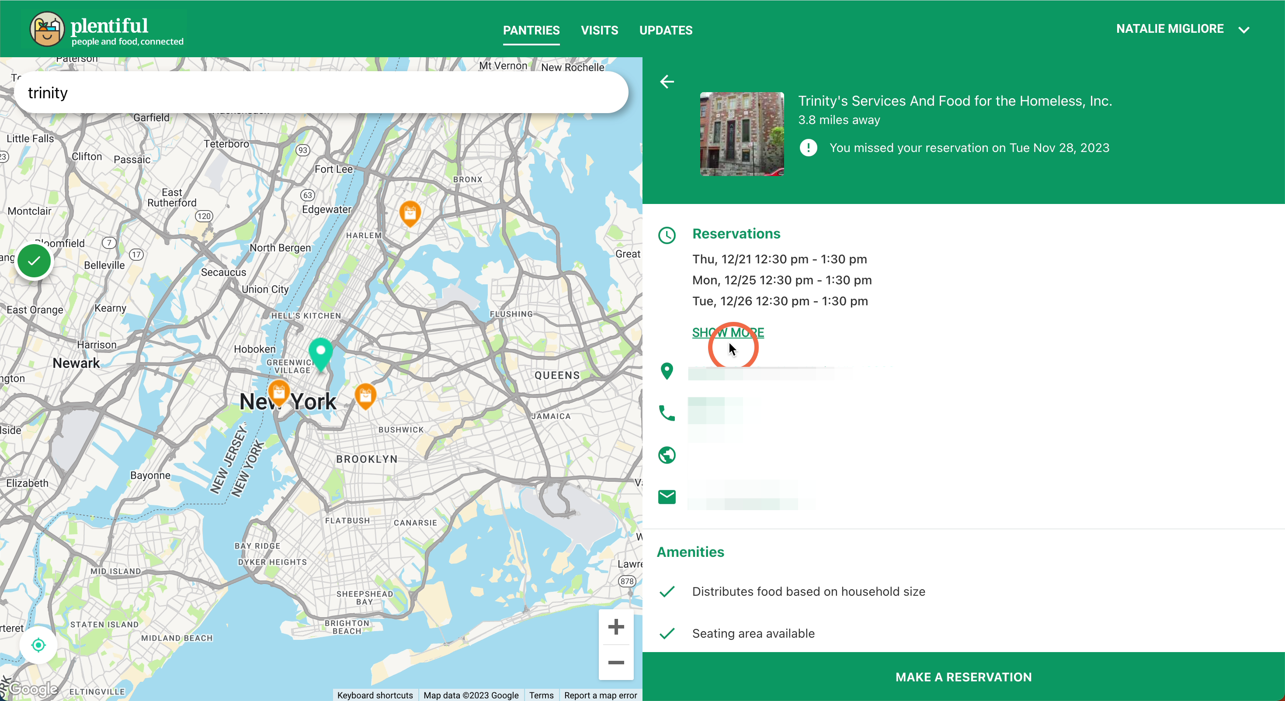Select the orange pantry marker in the Bronx
1285x701 pixels.
pyautogui.click(x=410, y=214)
